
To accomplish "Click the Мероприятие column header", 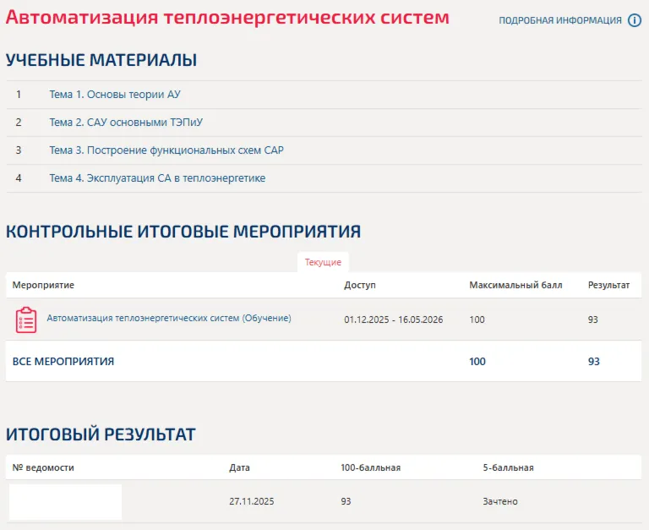I will point(43,285).
